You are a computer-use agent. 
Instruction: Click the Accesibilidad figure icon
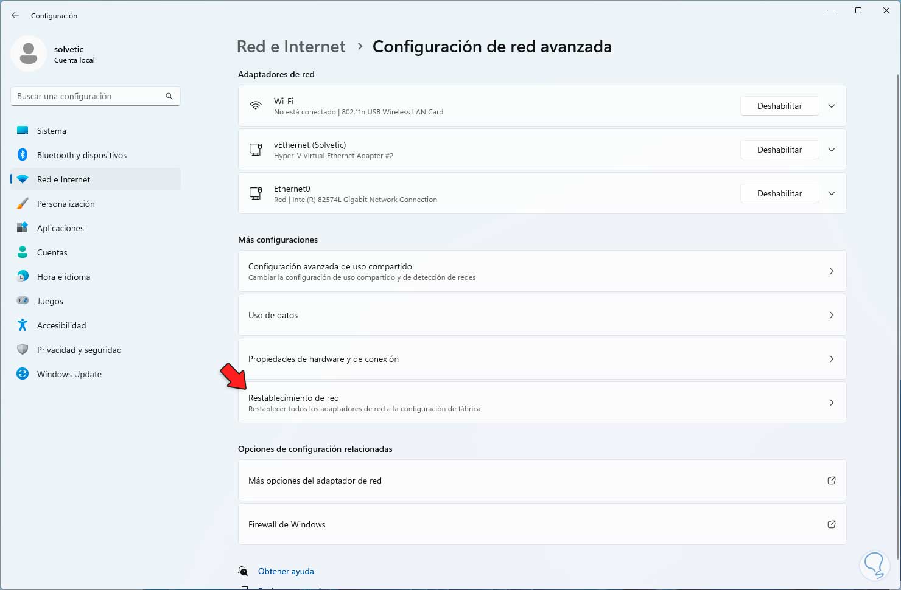23,325
